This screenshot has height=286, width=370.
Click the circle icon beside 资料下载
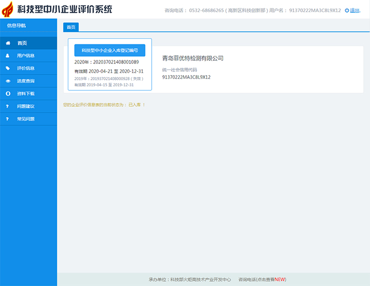tap(8, 94)
